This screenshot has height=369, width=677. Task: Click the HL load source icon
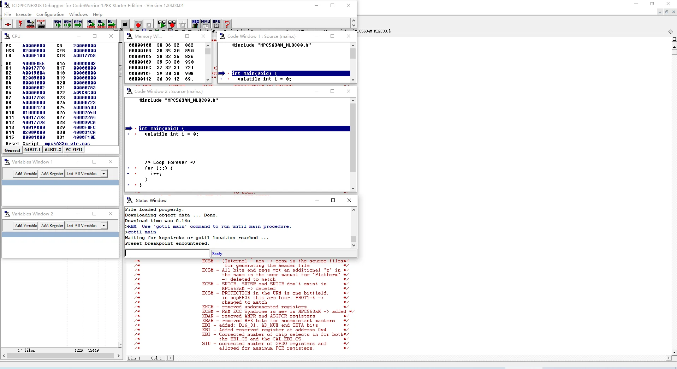(30, 24)
